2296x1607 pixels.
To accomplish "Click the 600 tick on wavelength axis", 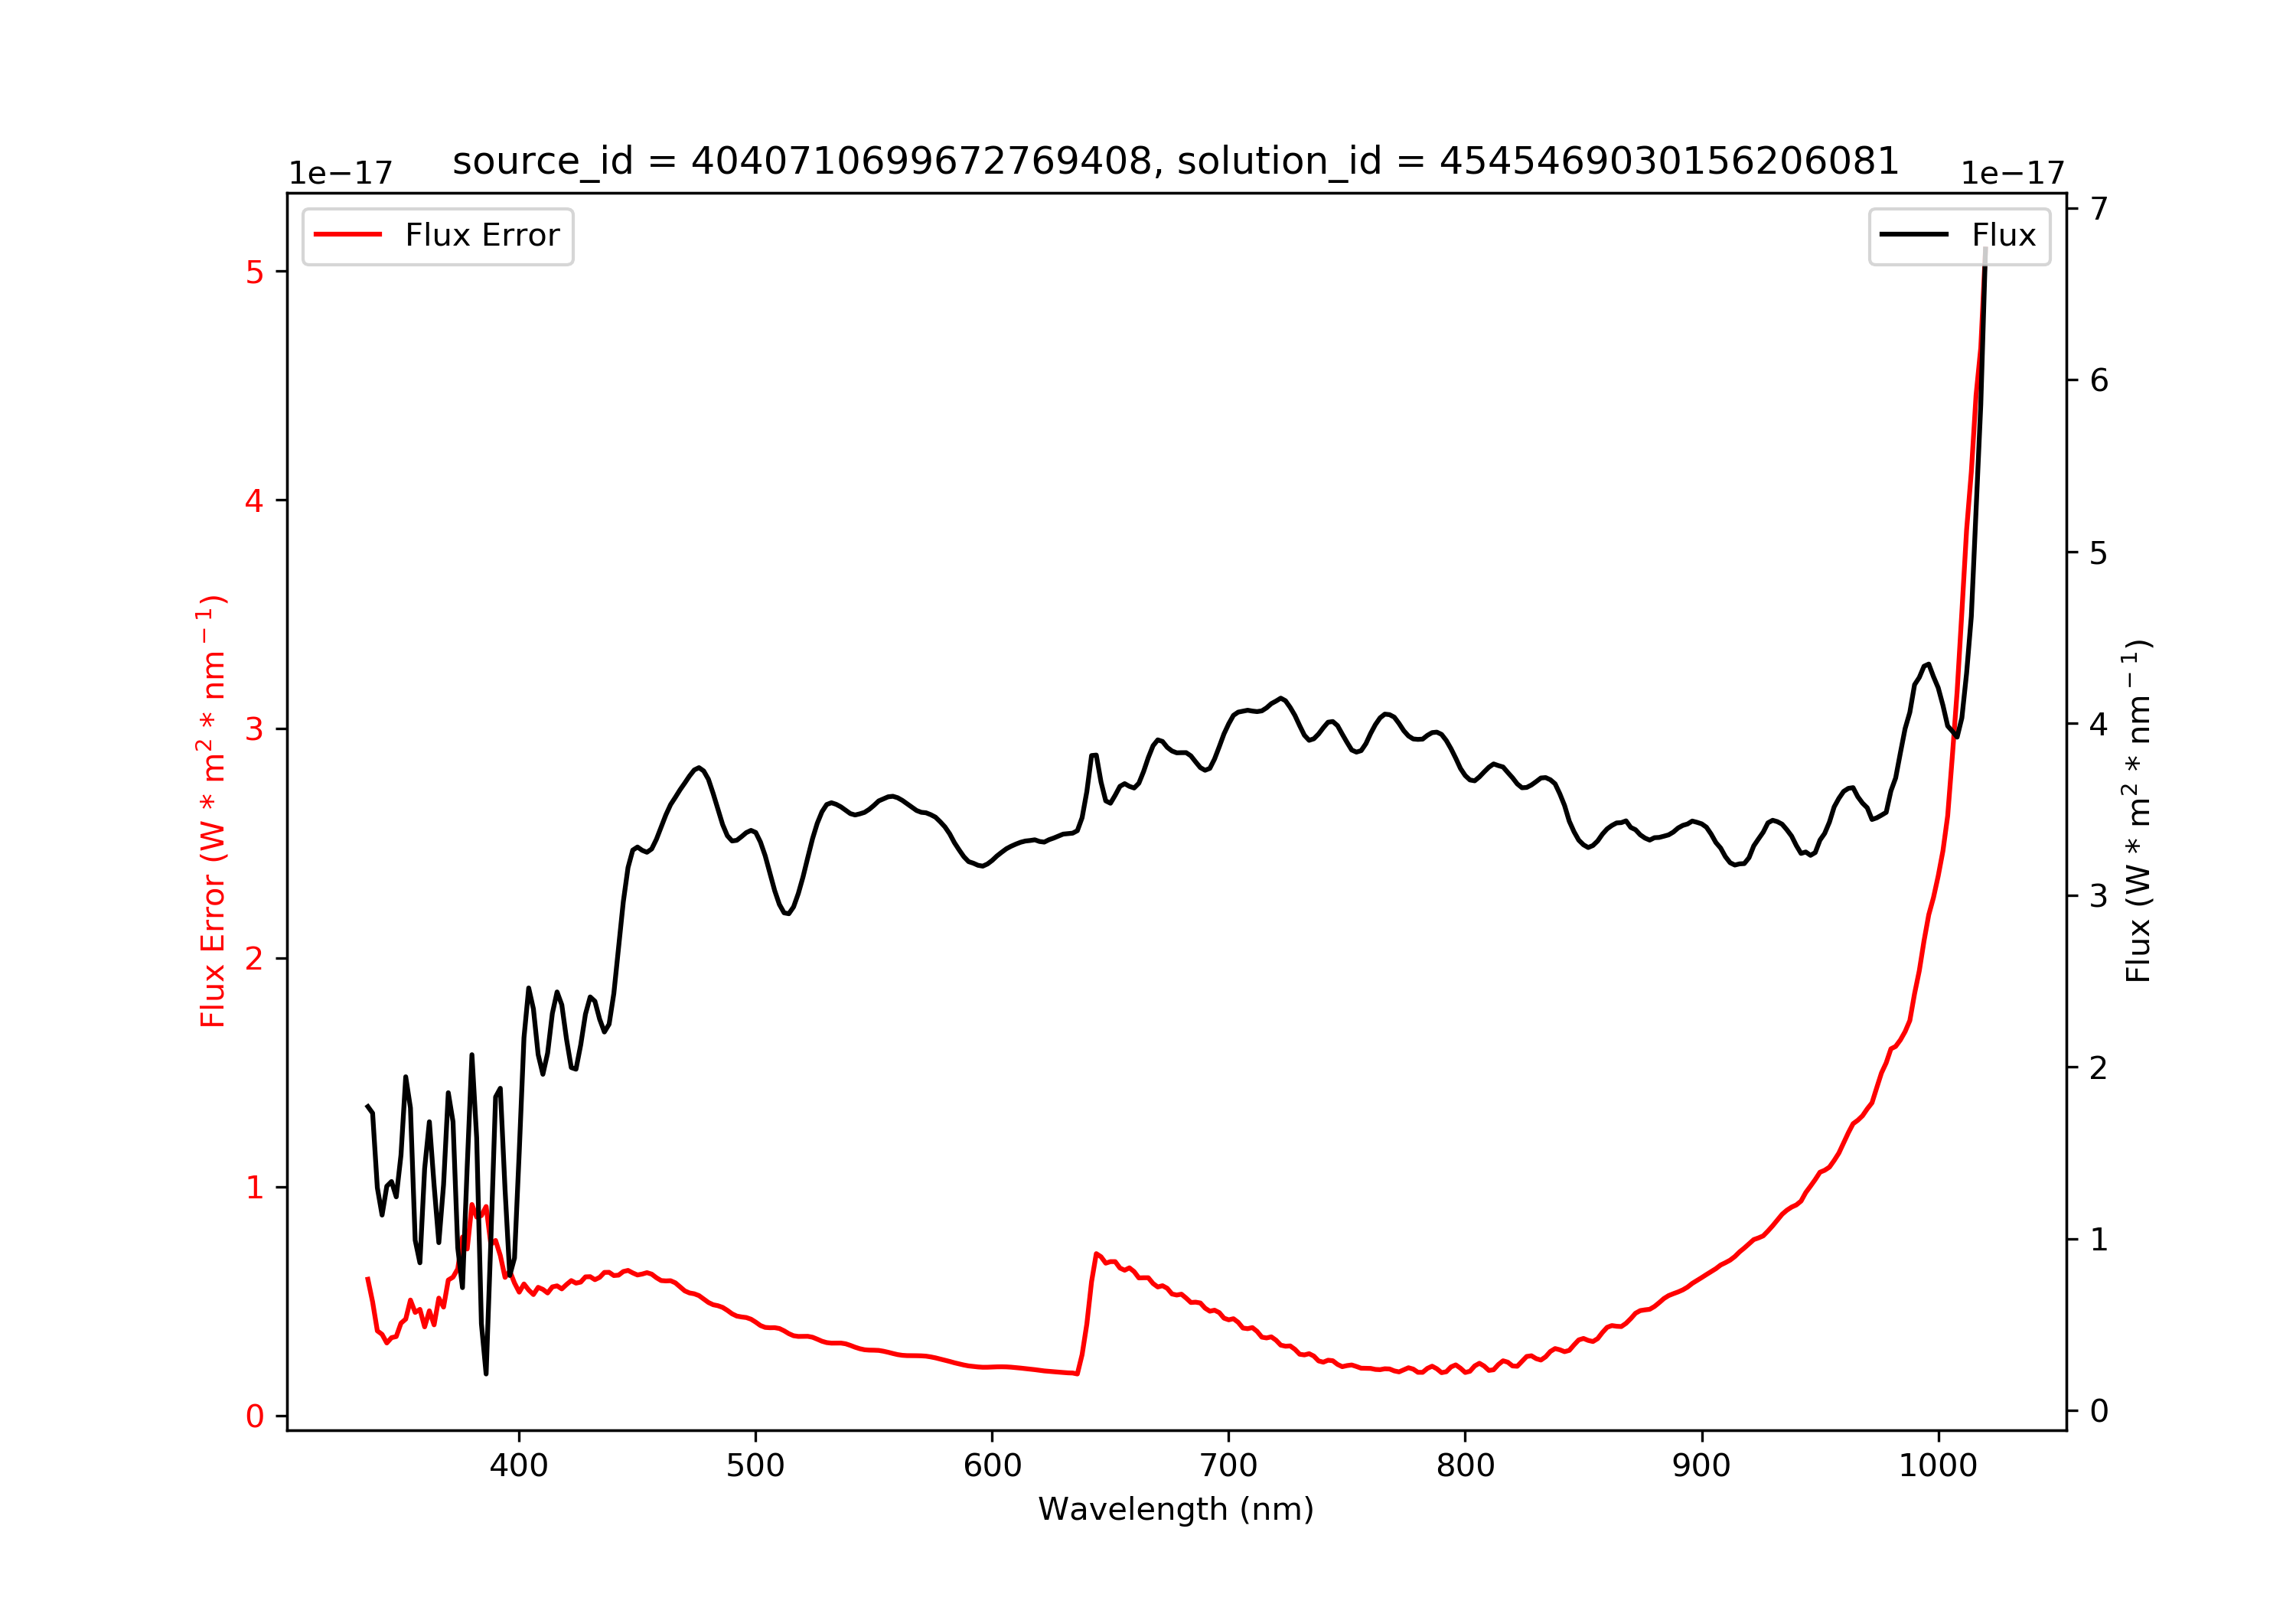I will [x=992, y=1466].
